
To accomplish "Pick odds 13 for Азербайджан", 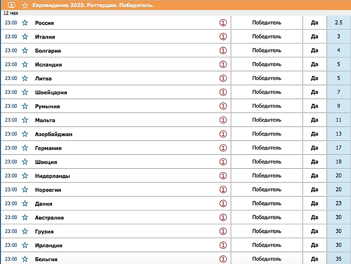I will coord(338,134).
